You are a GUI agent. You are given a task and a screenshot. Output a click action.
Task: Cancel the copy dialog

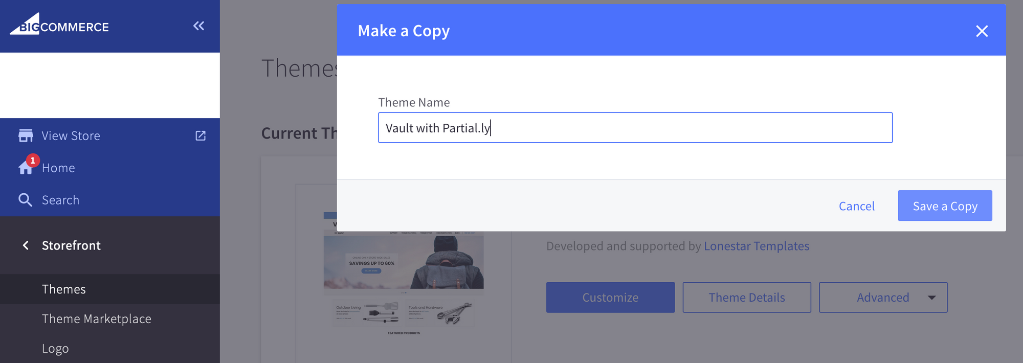pos(857,206)
